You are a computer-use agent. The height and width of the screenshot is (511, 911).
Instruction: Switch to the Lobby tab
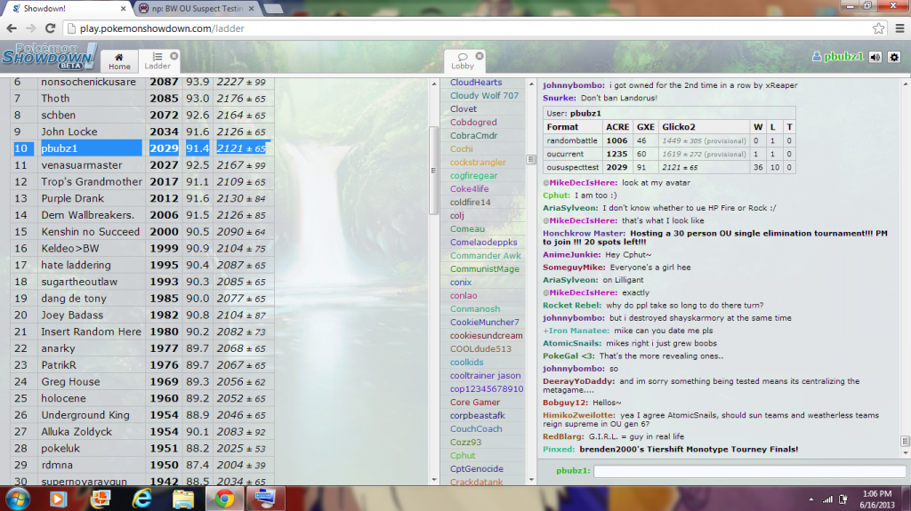(x=463, y=61)
